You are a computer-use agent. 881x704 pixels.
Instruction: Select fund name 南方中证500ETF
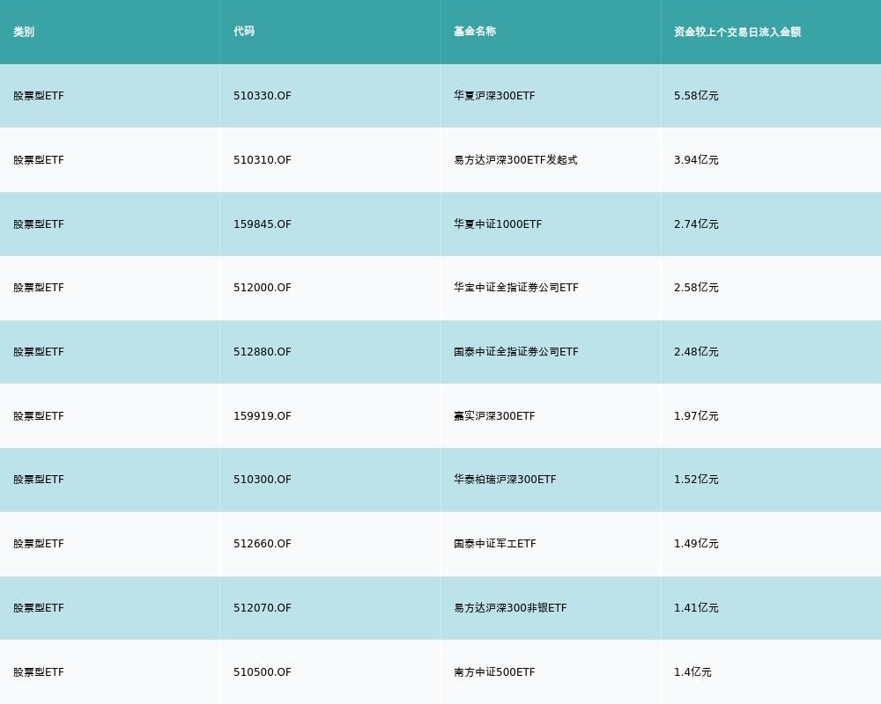pos(494,672)
